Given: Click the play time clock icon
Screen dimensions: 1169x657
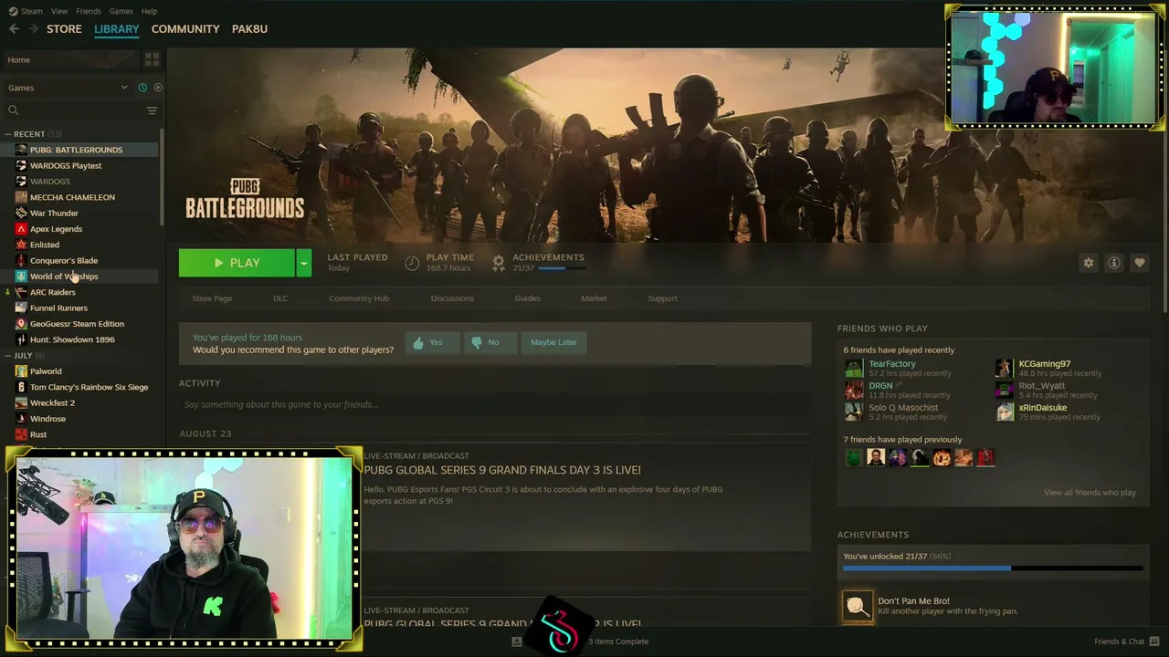Looking at the screenshot, I should coord(412,263).
